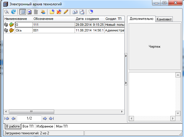The image size is (184, 137).
Task: Select the Мои ТП bottom tab
Action: tap(62, 126)
